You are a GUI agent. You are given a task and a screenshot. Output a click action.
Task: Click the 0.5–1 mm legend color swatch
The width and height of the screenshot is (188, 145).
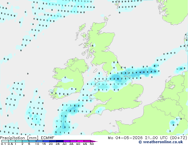pyautogui.click(x=12, y=141)
